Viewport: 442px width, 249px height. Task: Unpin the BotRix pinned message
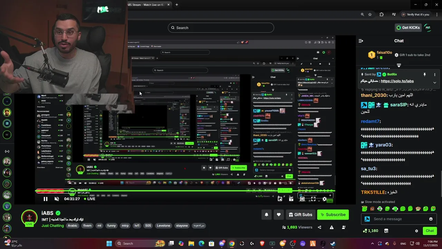424,74
